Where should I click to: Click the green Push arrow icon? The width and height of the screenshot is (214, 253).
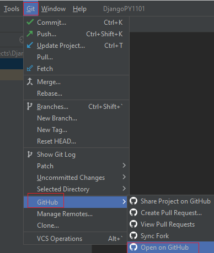30,34
